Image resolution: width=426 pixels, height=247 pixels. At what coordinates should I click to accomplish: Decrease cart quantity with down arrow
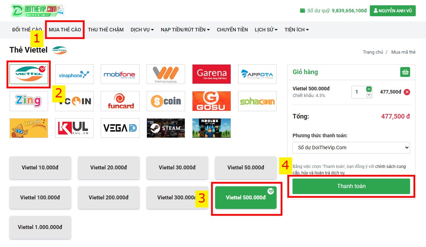(x=369, y=95)
